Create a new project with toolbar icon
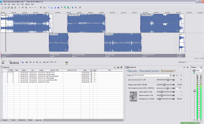Viewport: 204px width, 124px height. pyautogui.click(x=2, y=8)
